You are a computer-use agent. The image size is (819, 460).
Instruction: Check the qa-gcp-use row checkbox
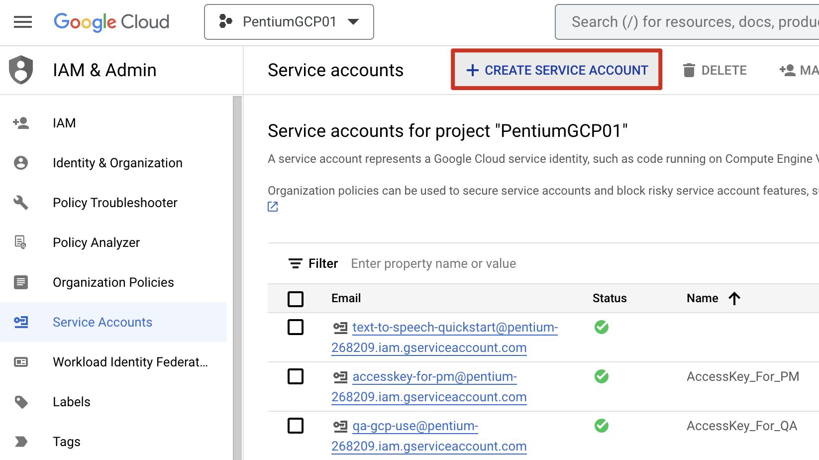296,426
